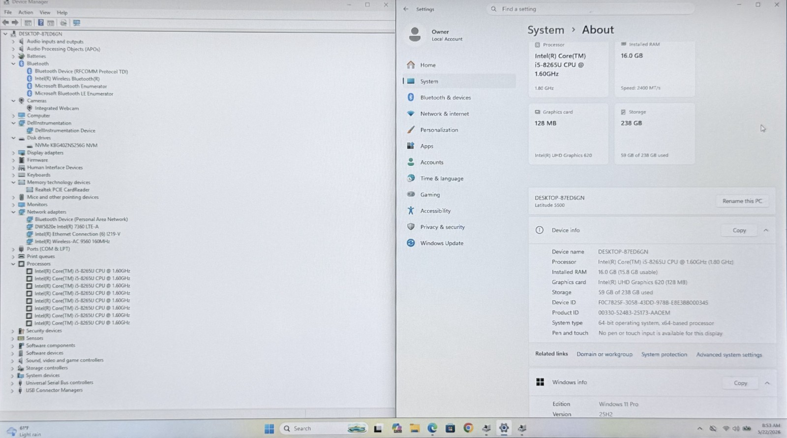Screen dimensions: 787x438
Task: Click the Back arrow in Device Manager toolbar
Action: pyautogui.click(x=5, y=23)
